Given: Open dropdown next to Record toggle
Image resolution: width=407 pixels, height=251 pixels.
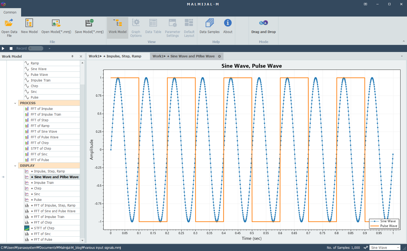Looking at the screenshot, I should pyautogui.click(x=50, y=49).
